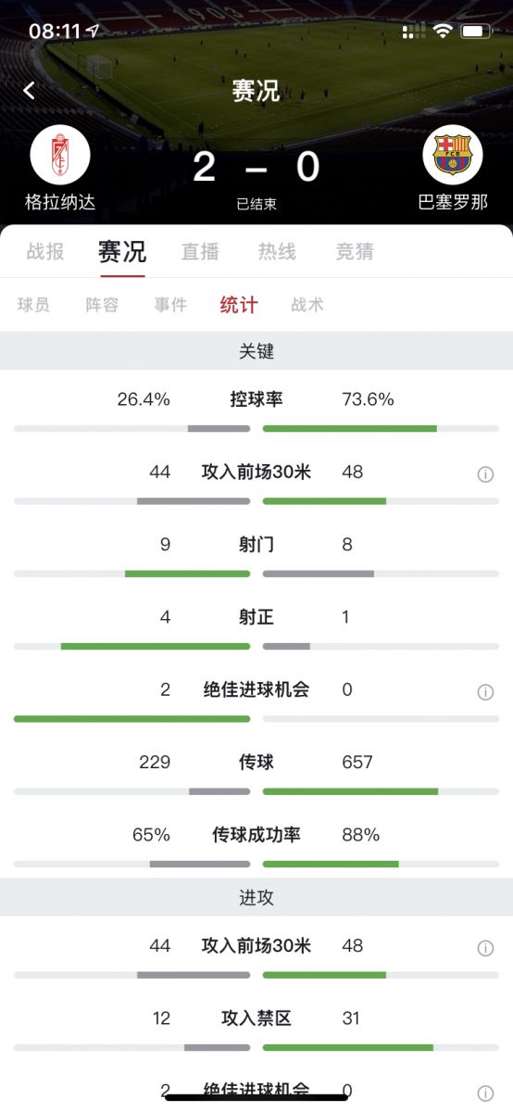
Task: Open the 热线 tab
Action: point(277,251)
